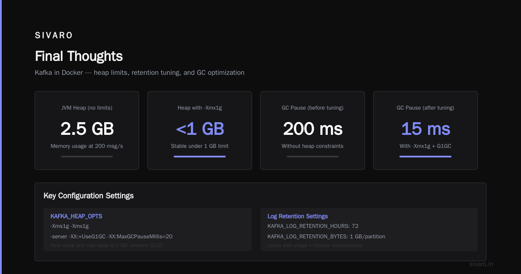Screen dimensions: 521x274
Task: Select the Final Thoughts heading
Action: click(x=79, y=56)
